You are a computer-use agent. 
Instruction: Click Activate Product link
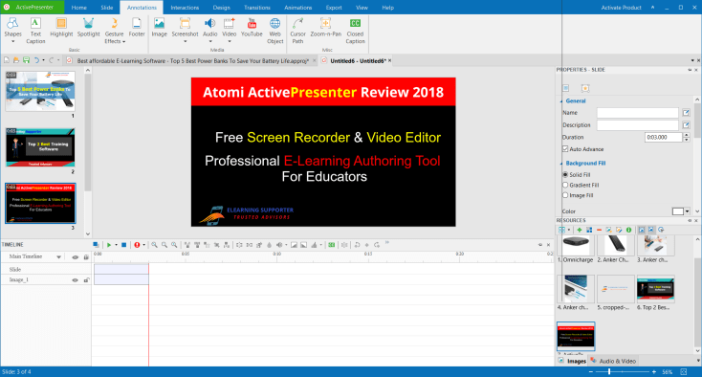click(x=621, y=7)
